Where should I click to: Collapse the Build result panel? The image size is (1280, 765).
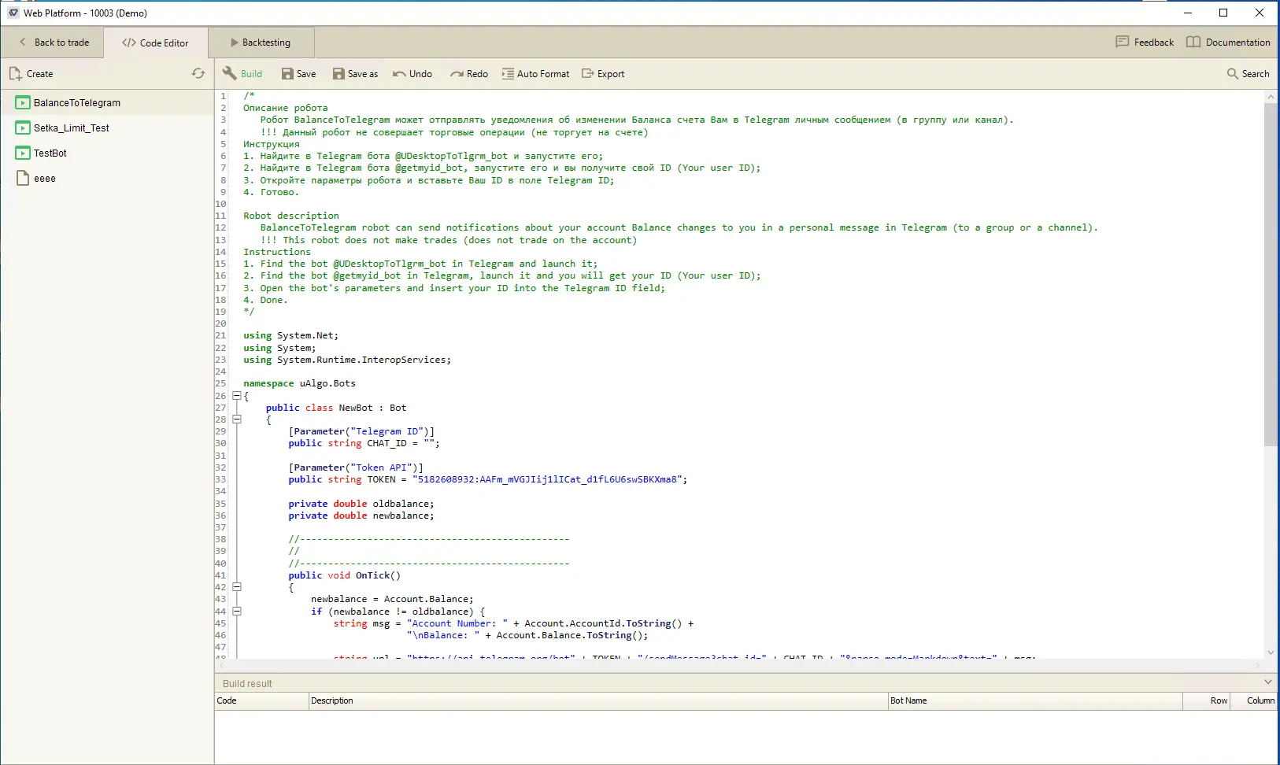(x=1267, y=682)
